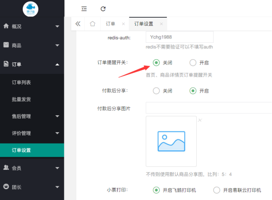The height and width of the screenshot is (200, 272).
Task: Open 批量发货 in the sidebar
Action: click(x=22, y=99)
